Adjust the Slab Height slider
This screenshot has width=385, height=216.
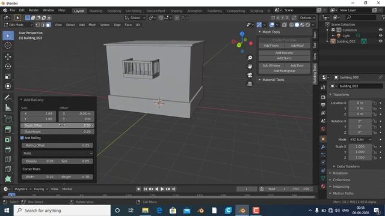click(x=57, y=132)
